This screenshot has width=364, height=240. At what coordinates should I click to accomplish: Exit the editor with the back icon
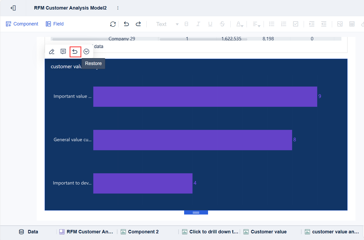13,8
